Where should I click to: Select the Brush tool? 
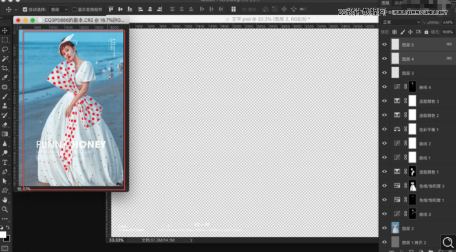(5, 96)
